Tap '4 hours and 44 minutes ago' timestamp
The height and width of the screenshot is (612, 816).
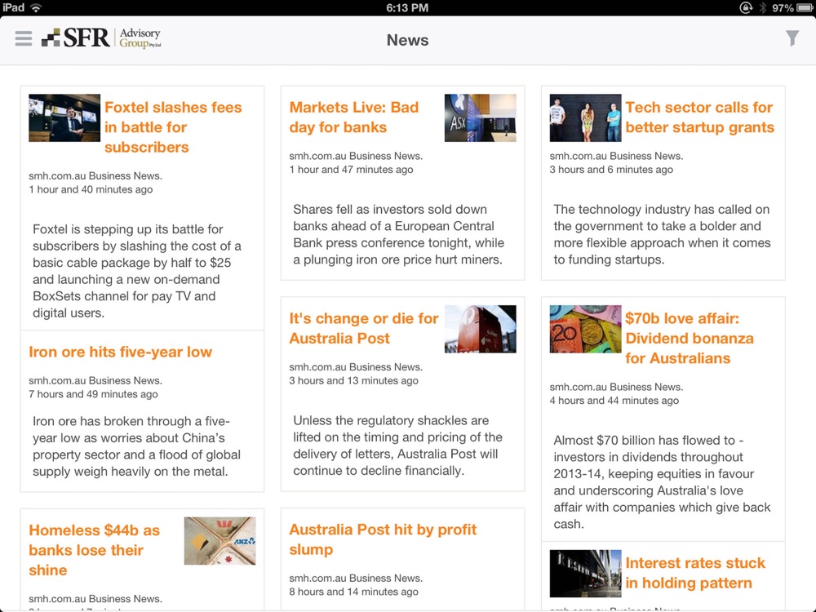pos(614,400)
